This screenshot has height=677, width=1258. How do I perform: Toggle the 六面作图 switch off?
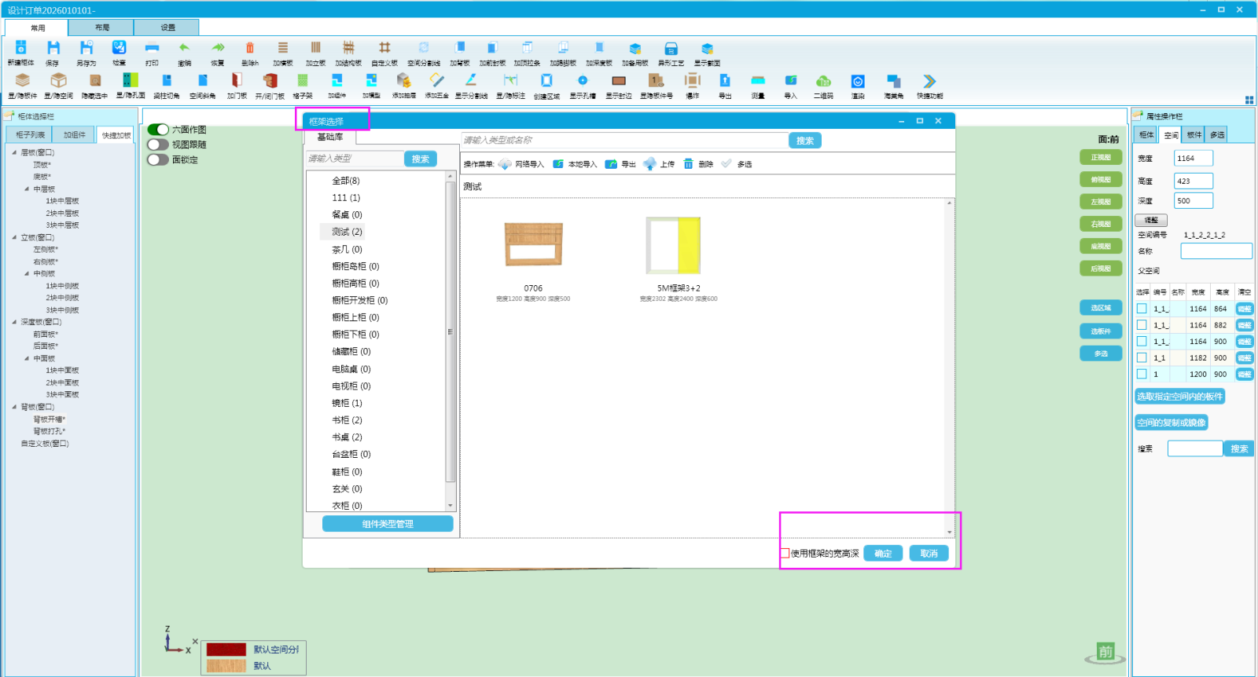pos(158,130)
